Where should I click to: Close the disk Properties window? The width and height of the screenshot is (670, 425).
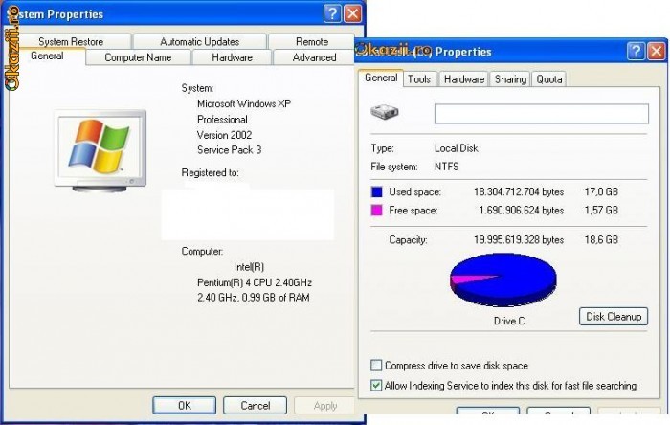tap(657, 52)
